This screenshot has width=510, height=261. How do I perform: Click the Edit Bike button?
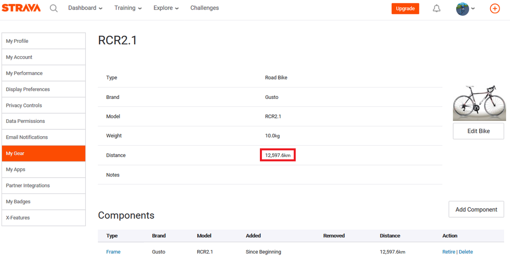click(479, 131)
